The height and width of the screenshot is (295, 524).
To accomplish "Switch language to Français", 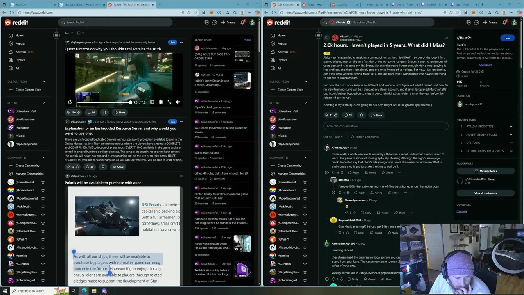I will [461, 211].
